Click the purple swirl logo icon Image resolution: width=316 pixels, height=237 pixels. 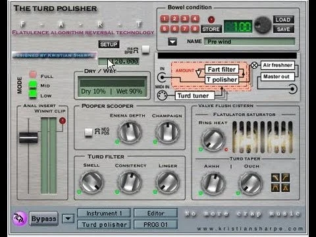pyautogui.click(x=20, y=219)
